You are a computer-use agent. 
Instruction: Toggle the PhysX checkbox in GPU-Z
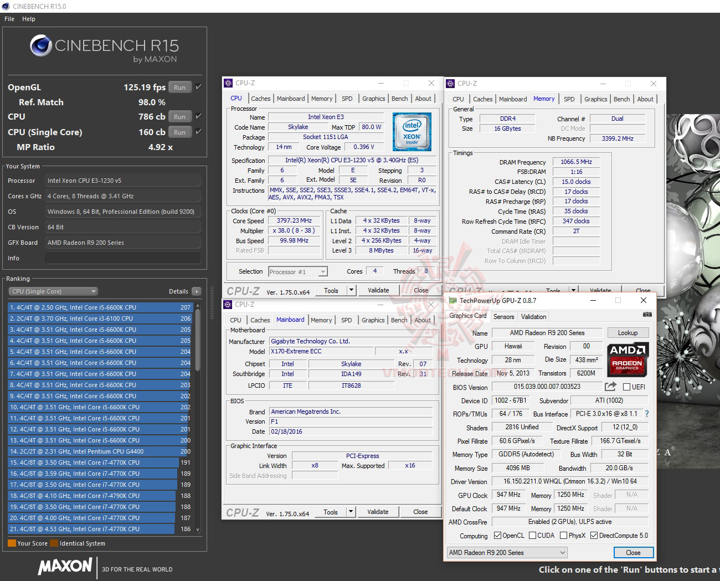tap(563, 536)
